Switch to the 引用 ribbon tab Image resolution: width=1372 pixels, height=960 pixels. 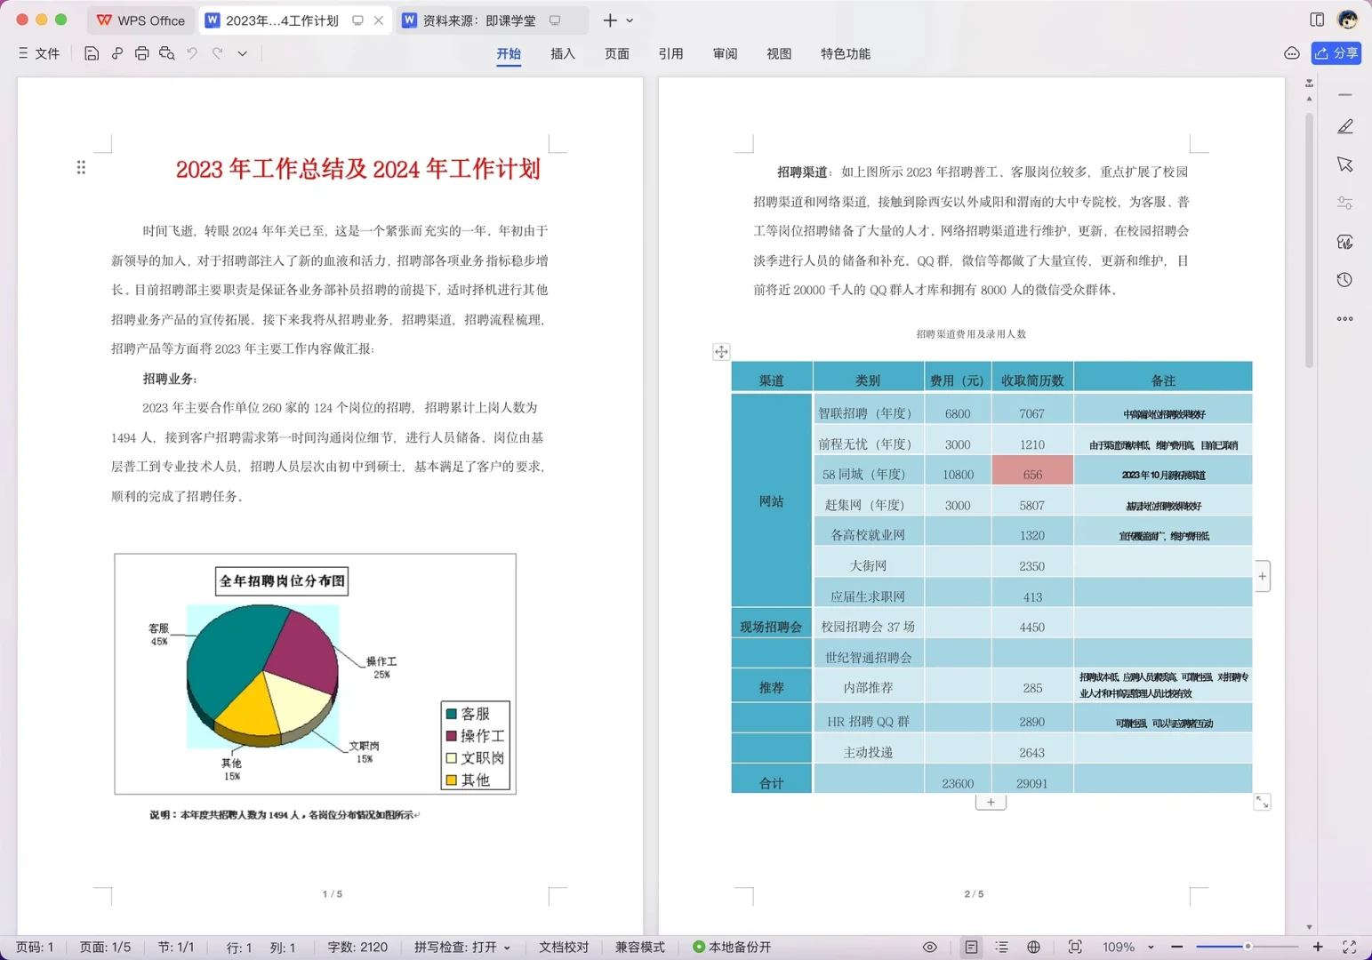[671, 54]
